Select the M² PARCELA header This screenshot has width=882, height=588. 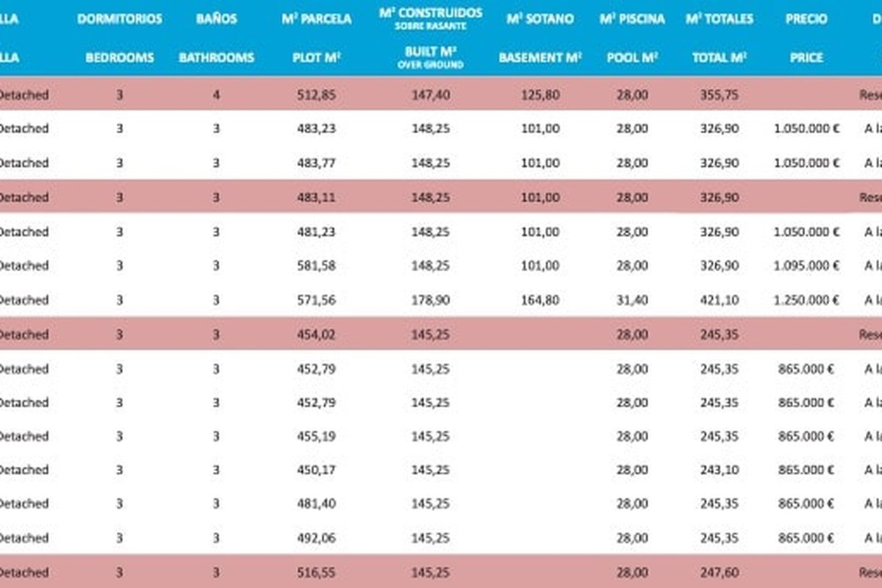coord(316,19)
